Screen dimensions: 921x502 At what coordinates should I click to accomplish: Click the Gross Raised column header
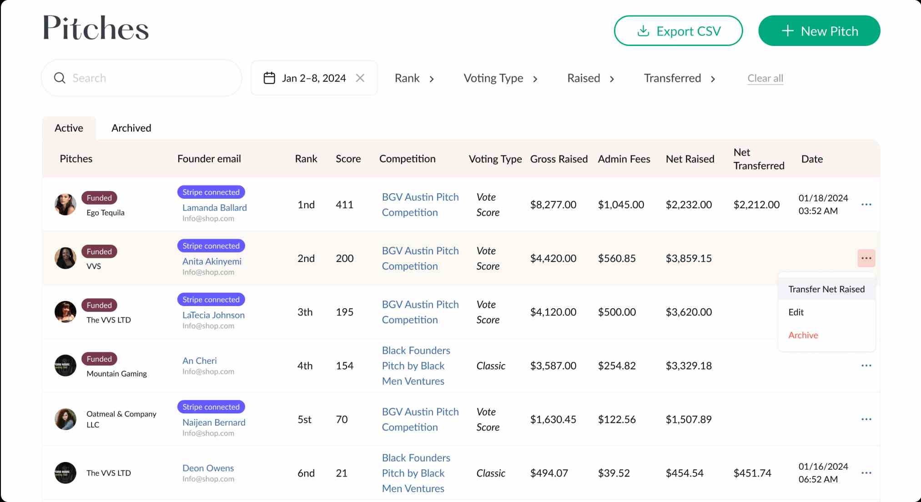[559, 159]
